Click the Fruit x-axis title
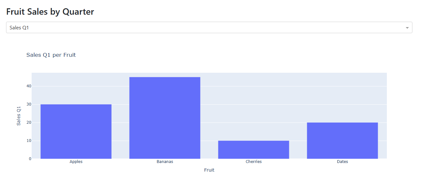This screenshot has height=192, width=422. coord(209,170)
